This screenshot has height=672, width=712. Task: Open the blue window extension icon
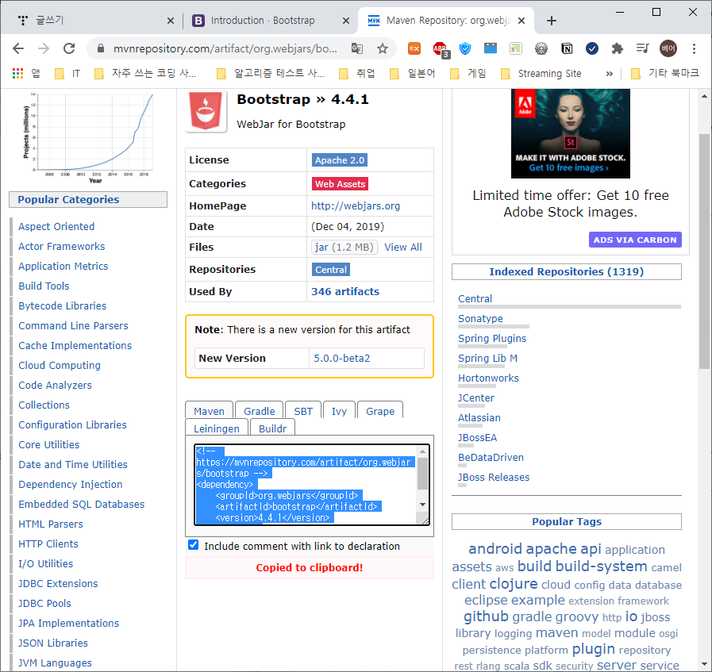click(491, 48)
